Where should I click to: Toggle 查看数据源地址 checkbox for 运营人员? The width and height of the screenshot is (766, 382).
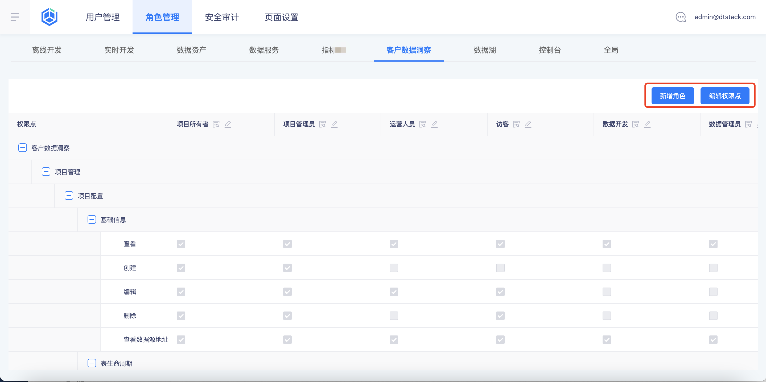tap(394, 340)
